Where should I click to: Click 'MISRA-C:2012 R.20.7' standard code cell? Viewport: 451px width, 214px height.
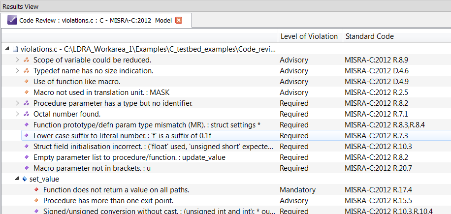coord(378,168)
